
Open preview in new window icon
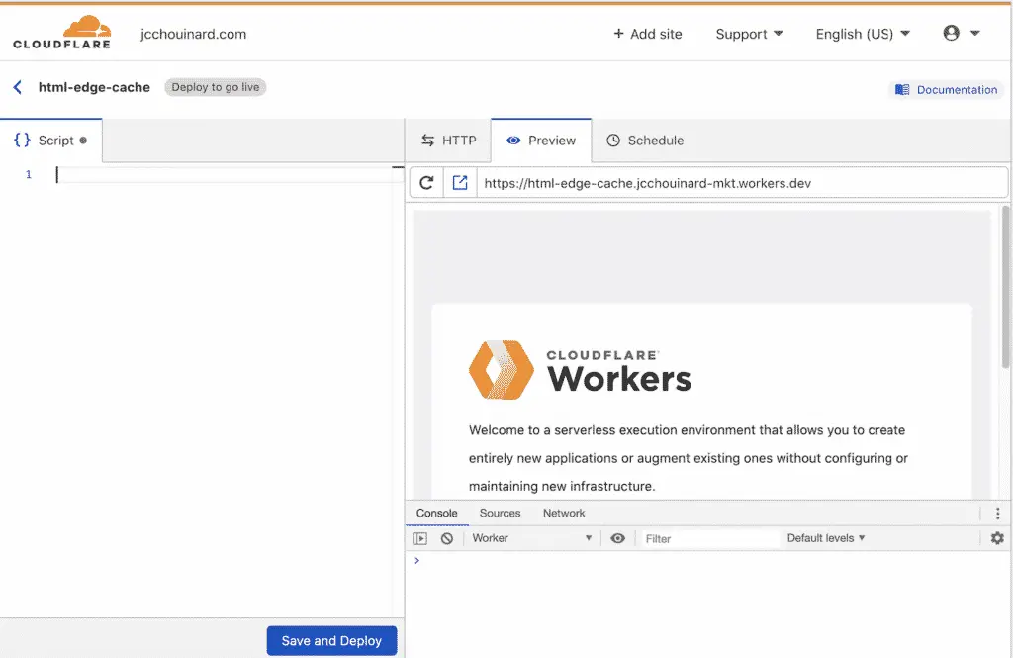click(x=460, y=183)
